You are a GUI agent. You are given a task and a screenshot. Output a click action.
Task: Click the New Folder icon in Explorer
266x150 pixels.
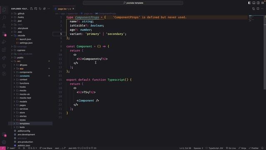click(36, 9)
